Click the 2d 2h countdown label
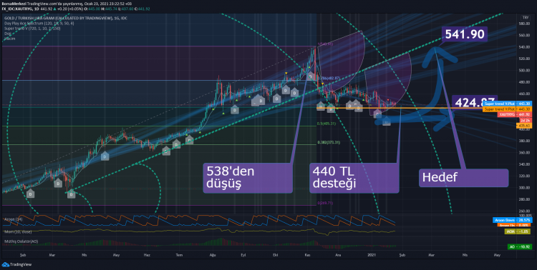Image resolution: width=537 pixels, height=270 pixels. tap(526, 120)
